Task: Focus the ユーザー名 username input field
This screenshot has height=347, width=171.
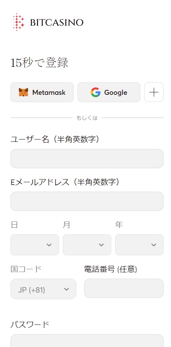Action: pos(87,159)
